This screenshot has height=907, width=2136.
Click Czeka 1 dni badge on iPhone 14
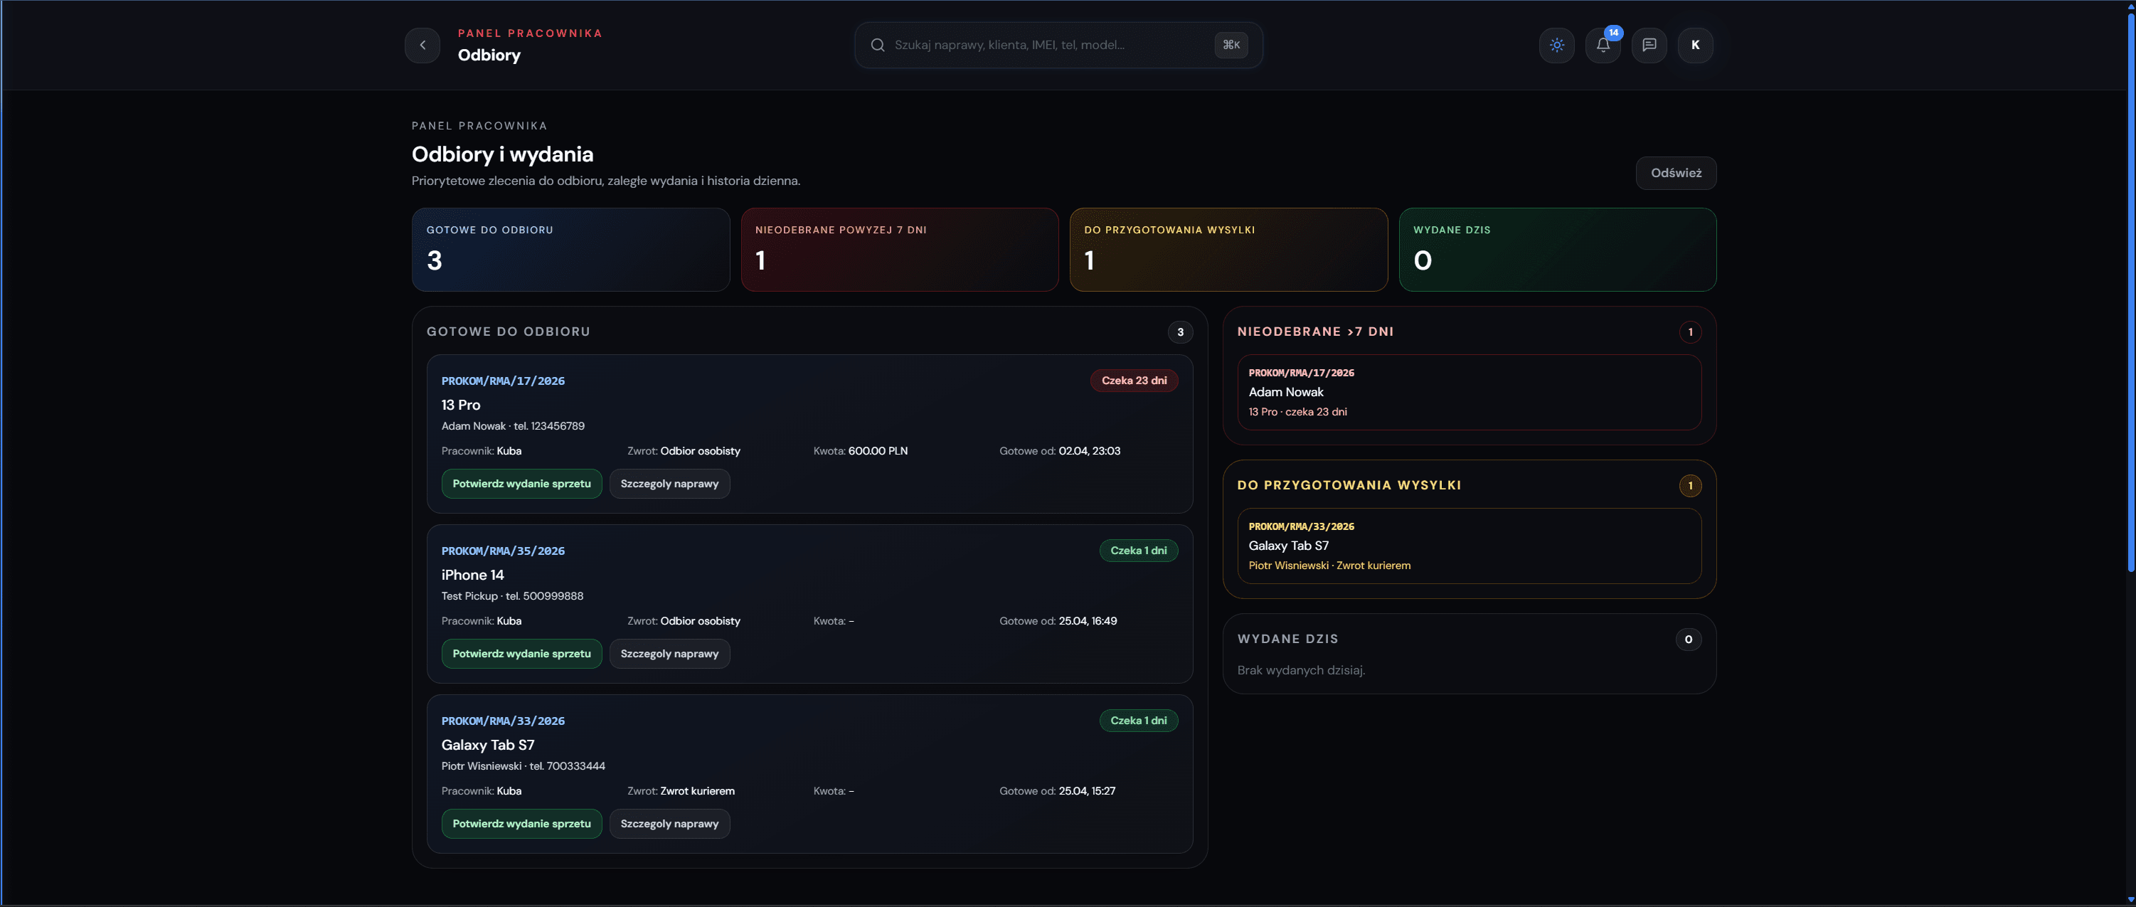pos(1139,551)
